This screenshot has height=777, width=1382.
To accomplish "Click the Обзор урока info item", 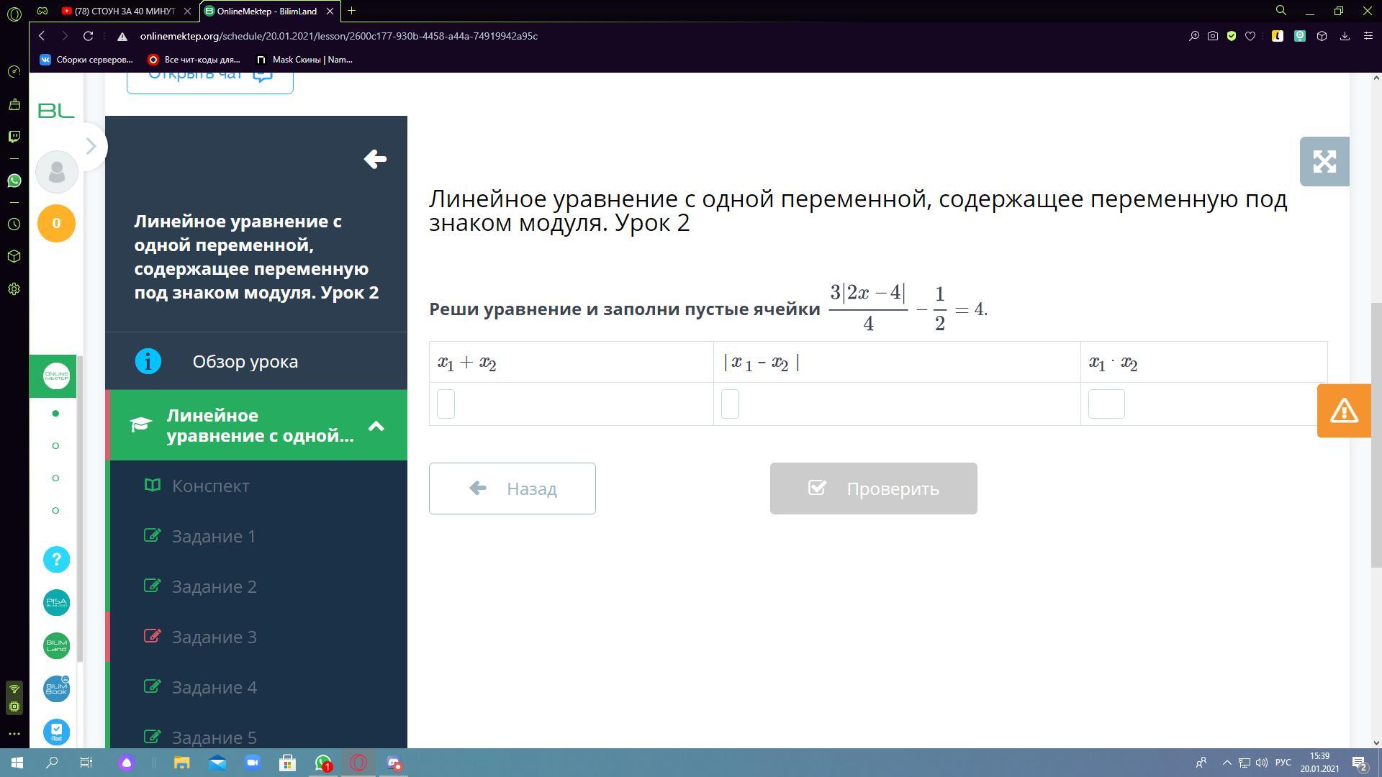I will [245, 361].
